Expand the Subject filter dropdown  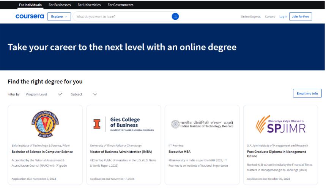84,94
